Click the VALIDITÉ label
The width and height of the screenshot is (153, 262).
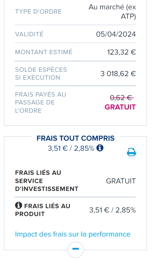point(29,34)
